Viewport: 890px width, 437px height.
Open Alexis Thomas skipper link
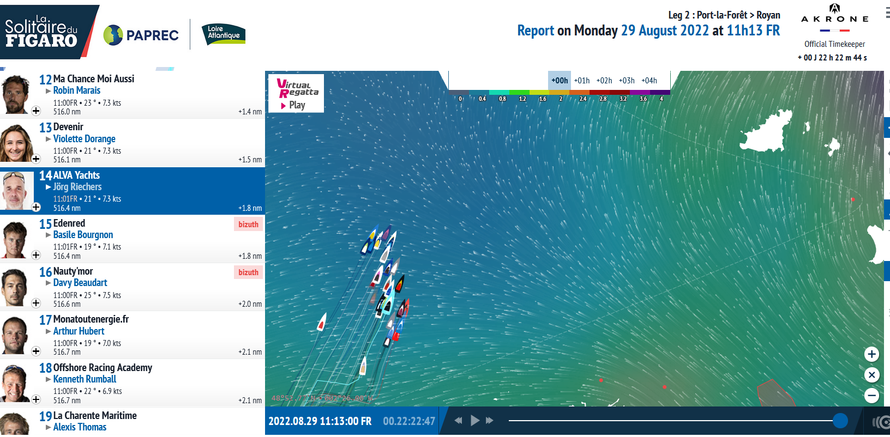coord(80,427)
